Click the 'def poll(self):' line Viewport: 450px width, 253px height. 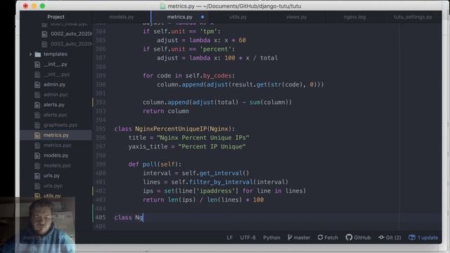[x=155, y=164]
